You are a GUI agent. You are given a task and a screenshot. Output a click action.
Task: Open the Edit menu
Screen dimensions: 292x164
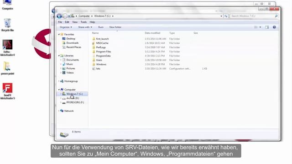67,22
